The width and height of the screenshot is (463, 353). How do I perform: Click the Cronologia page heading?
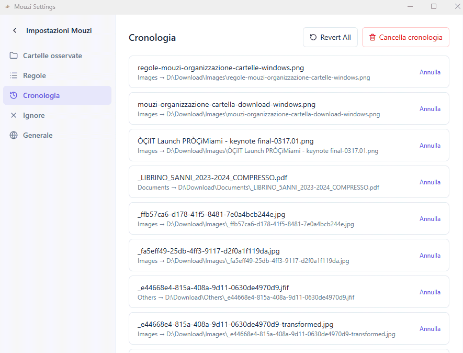click(x=152, y=38)
